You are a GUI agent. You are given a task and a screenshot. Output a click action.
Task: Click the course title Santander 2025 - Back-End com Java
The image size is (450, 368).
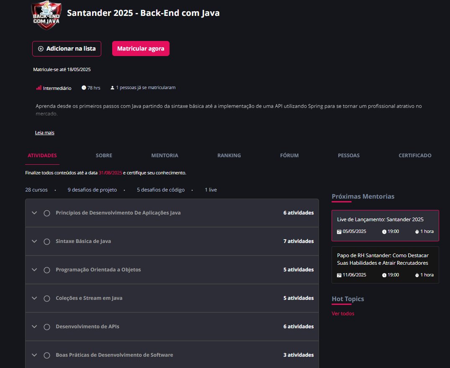click(x=143, y=13)
